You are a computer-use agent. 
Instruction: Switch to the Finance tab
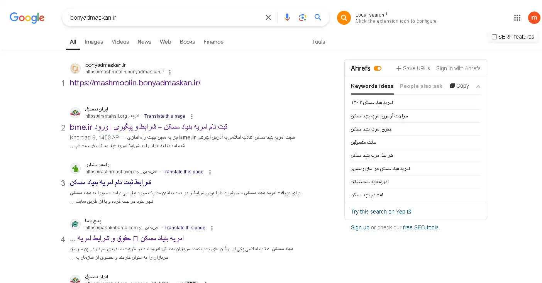[213, 42]
